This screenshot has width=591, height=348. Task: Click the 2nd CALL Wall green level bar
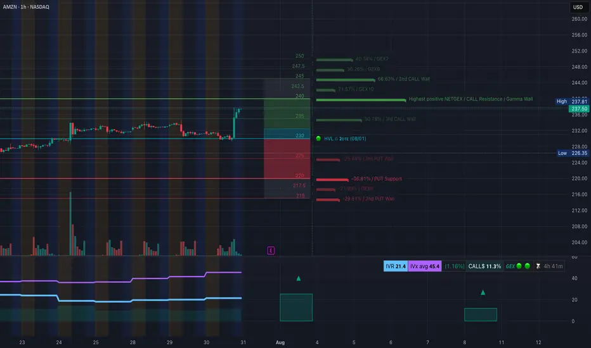345,80
